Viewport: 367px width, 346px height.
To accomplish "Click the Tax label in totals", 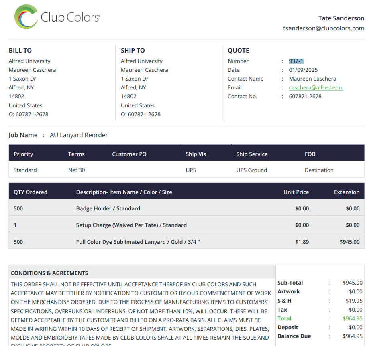I will tap(282, 310).
